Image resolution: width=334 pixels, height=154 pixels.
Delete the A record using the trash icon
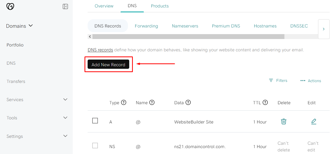coord(284,122)
